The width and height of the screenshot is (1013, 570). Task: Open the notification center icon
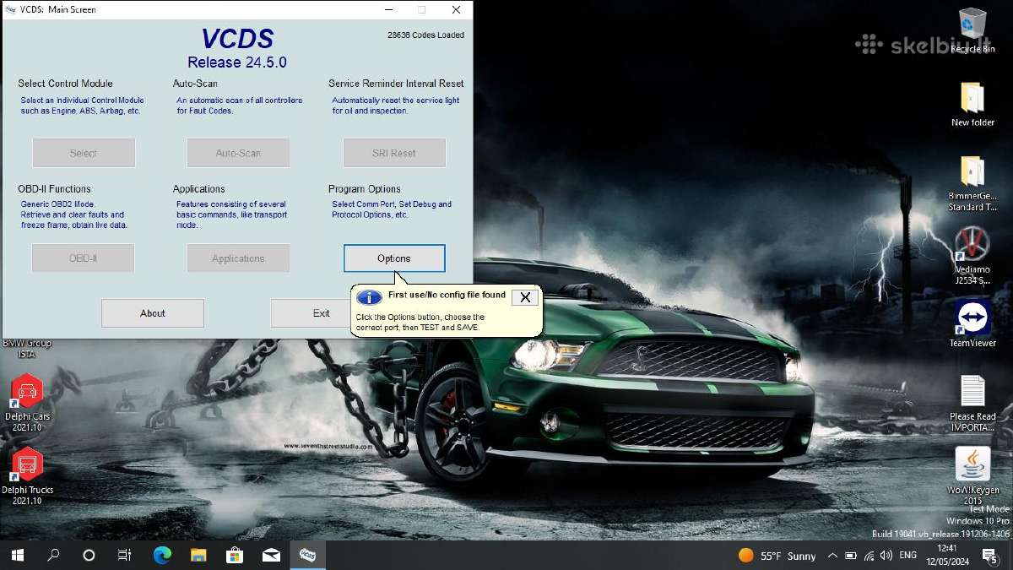point(989,556)
